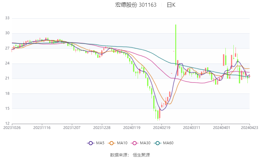This screenshot has height=158, width=260.
Task: Click the y-axis value 21
Action: pos(7,78)
